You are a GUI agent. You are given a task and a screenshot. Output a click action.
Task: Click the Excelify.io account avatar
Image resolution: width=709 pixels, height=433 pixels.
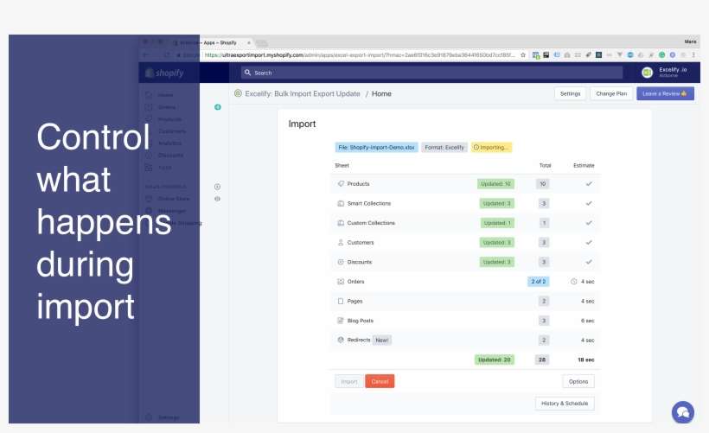[x=647, y=73]
